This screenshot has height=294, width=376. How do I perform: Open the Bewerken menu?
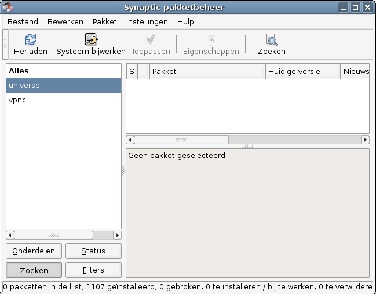click(x=65, y=22)
